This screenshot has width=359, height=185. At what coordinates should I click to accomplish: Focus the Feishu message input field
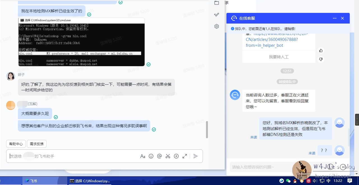pyautogui.click(x=73, y=156)
